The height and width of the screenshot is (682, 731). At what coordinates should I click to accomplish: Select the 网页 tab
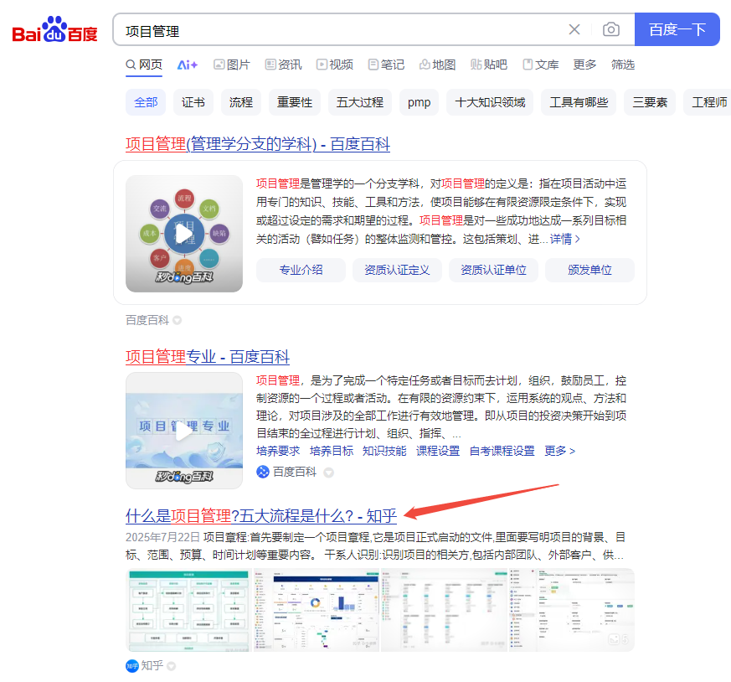coord(144,65)
